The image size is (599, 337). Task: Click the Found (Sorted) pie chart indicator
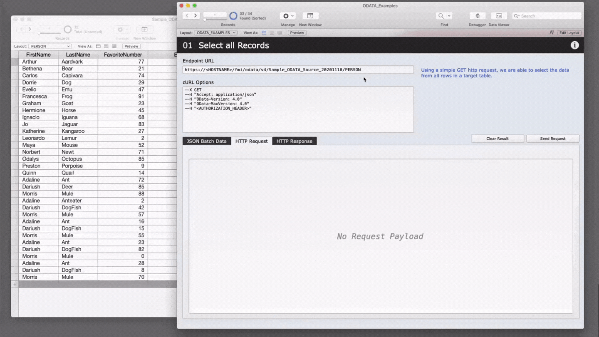[233, 15]
